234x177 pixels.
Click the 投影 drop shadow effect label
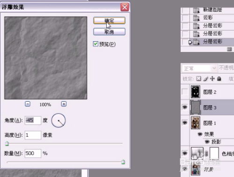click(216, 142)
